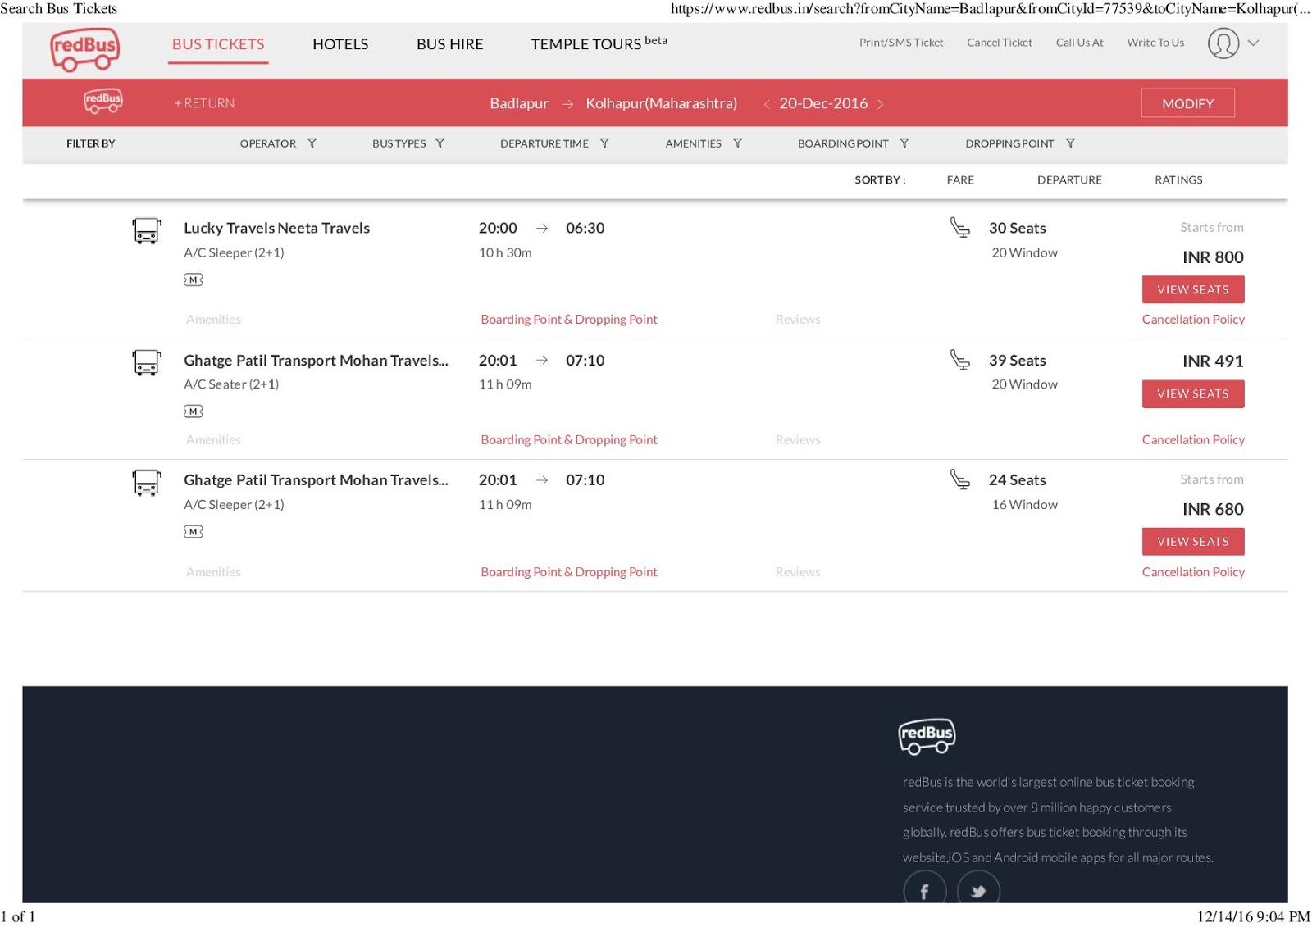The height and width of the screenshot is (927, 1312).
Task: Show Amenities for the INR 680 bus
Action: click(x=213, y=572)
